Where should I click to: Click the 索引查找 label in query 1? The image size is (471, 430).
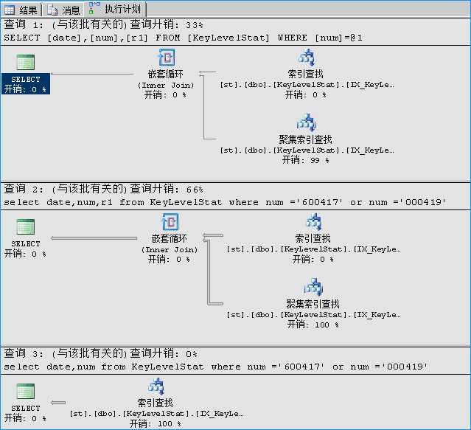tap(305, 74)
